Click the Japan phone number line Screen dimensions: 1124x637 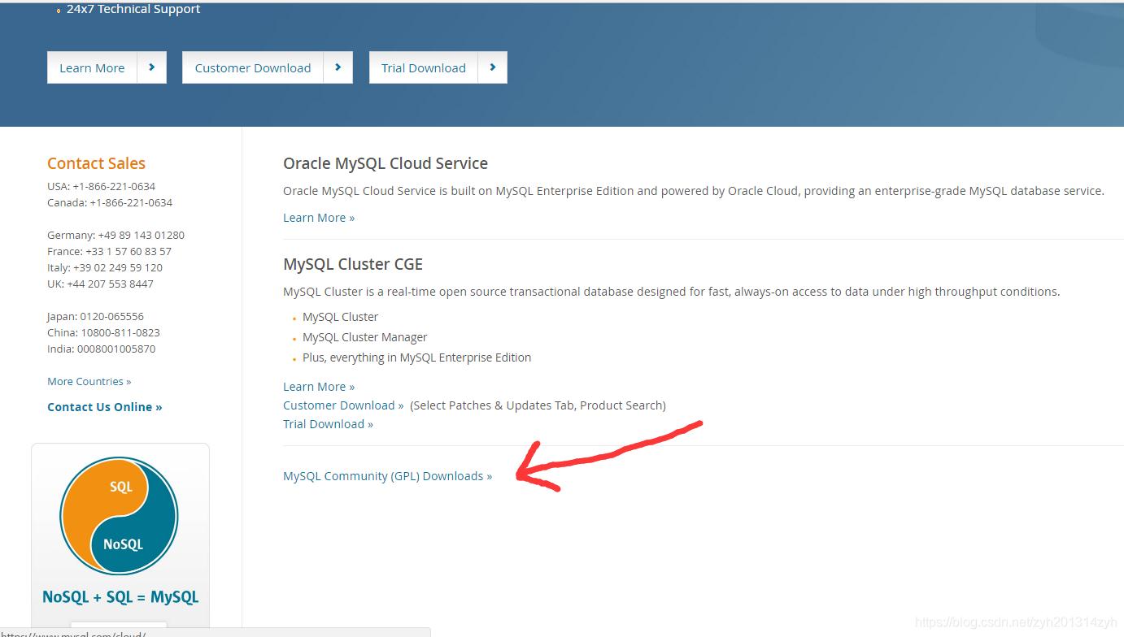95,316
